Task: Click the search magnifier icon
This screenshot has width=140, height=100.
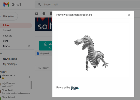Action: click(39, 4)
